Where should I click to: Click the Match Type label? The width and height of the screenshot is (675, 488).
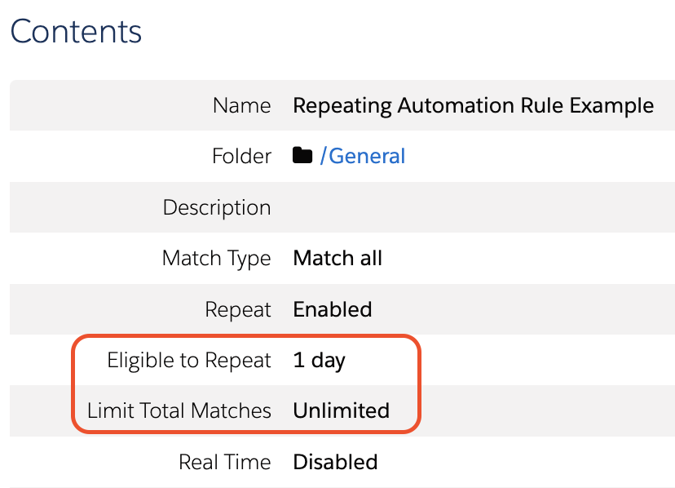tap(217, 259)
